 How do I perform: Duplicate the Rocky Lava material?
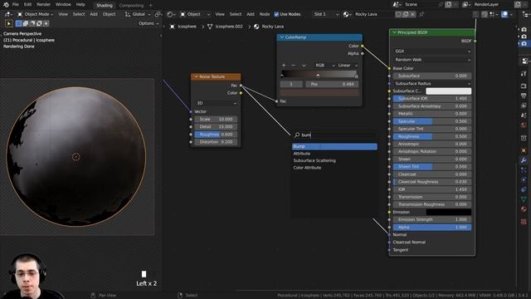(x=406, y=14)
